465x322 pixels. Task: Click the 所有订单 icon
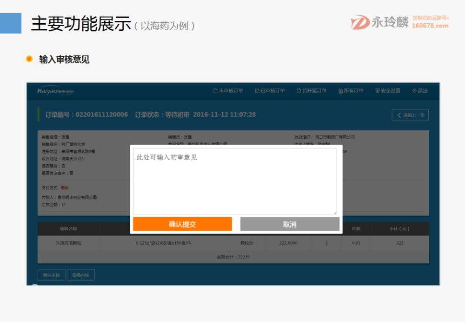340,91
